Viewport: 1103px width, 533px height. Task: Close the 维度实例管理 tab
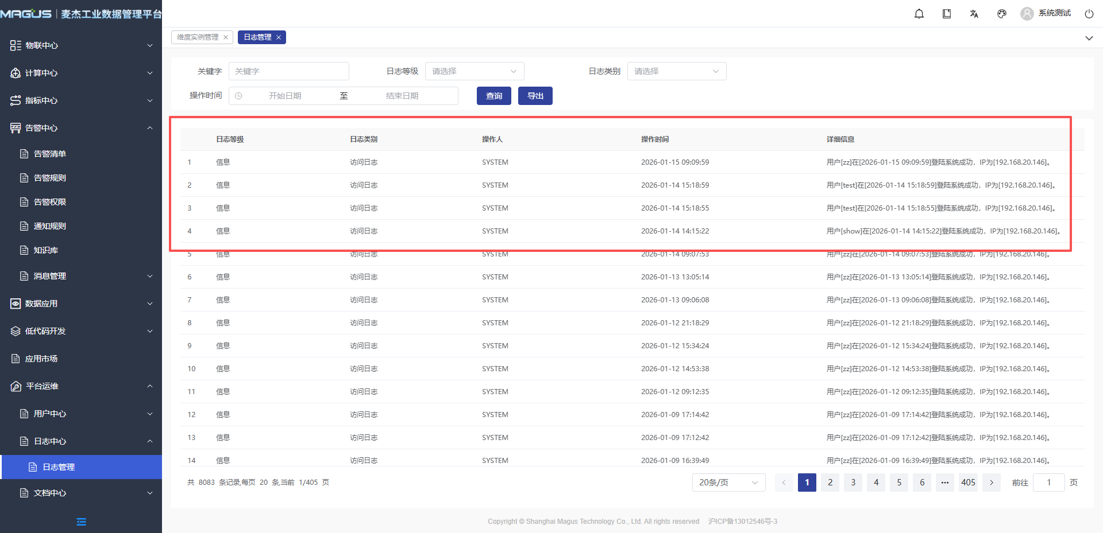(226, 37)
